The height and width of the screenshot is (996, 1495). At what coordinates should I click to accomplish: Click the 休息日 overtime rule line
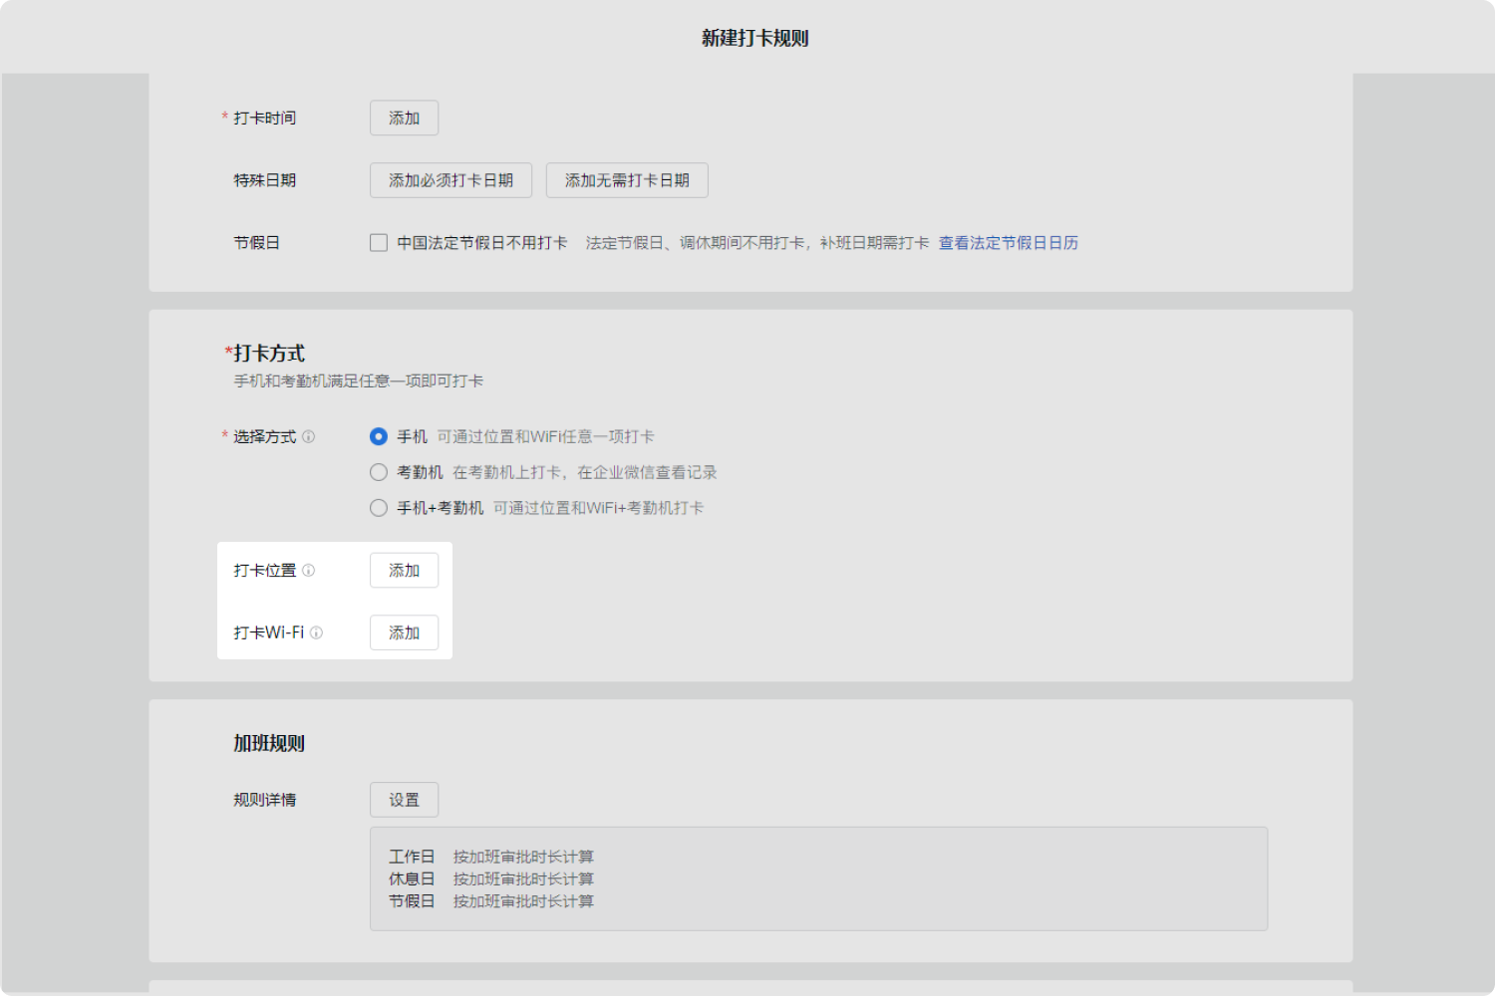[x=491, y=879]
